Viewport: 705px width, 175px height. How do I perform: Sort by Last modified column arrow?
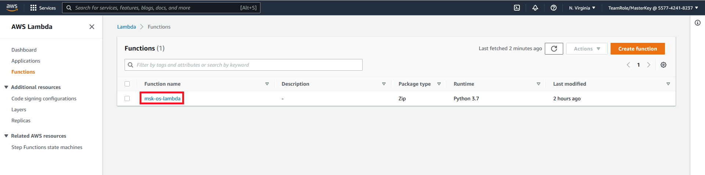point(668,84)
